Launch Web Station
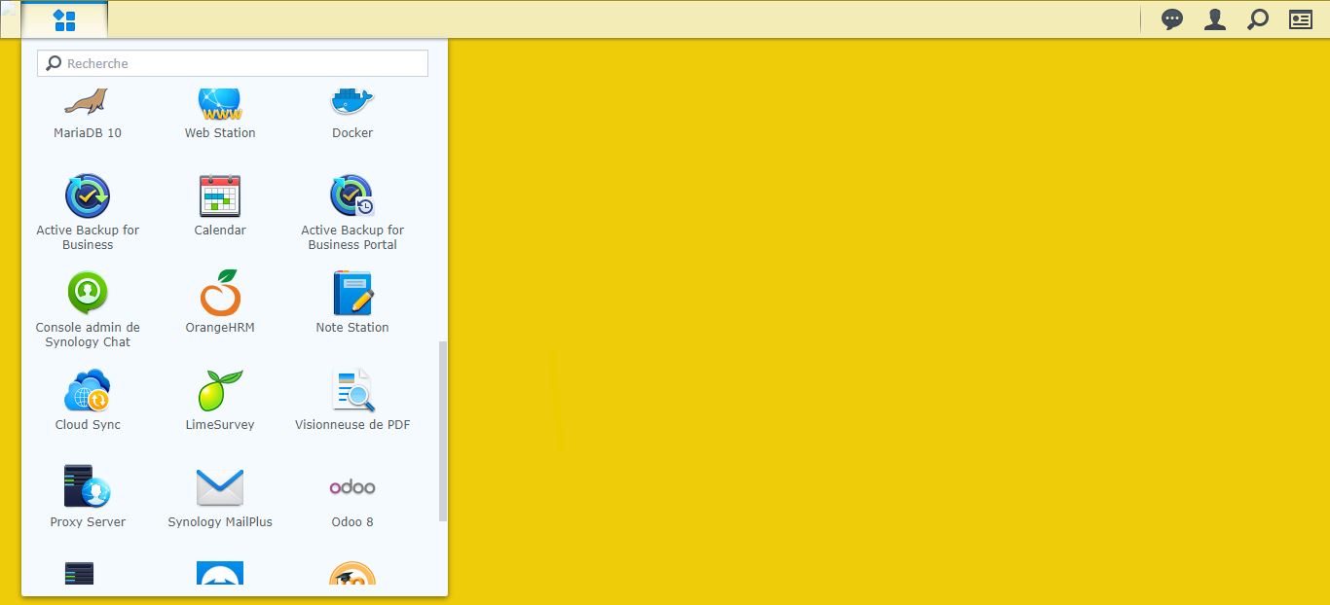The height and width of the screenshot is (605, 1330). coord(220,114)
